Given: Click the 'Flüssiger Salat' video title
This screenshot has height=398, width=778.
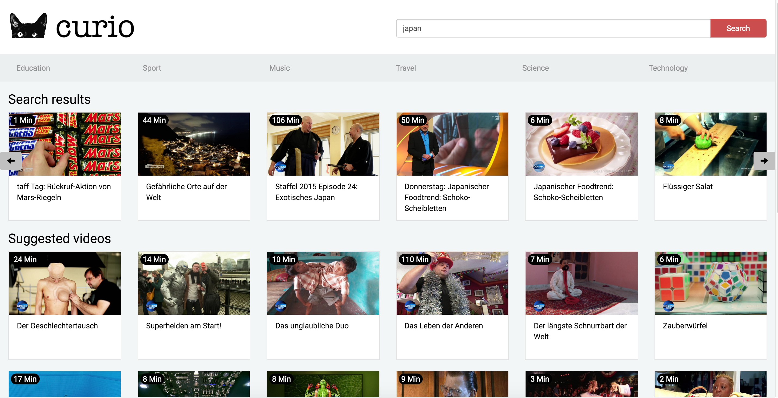Looking at the screenshot, I should 687,187.
